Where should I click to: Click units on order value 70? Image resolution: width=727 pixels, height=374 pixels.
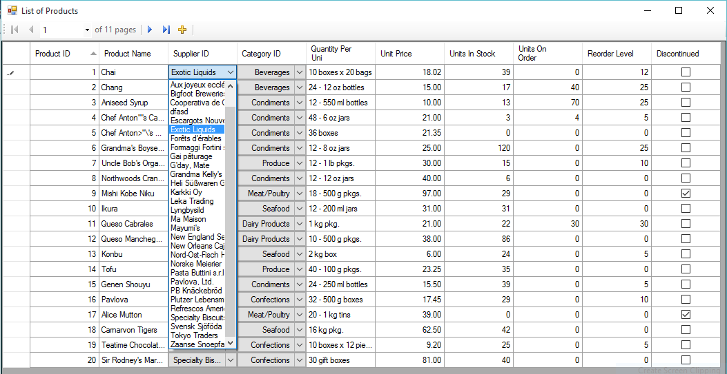point(548,102)
